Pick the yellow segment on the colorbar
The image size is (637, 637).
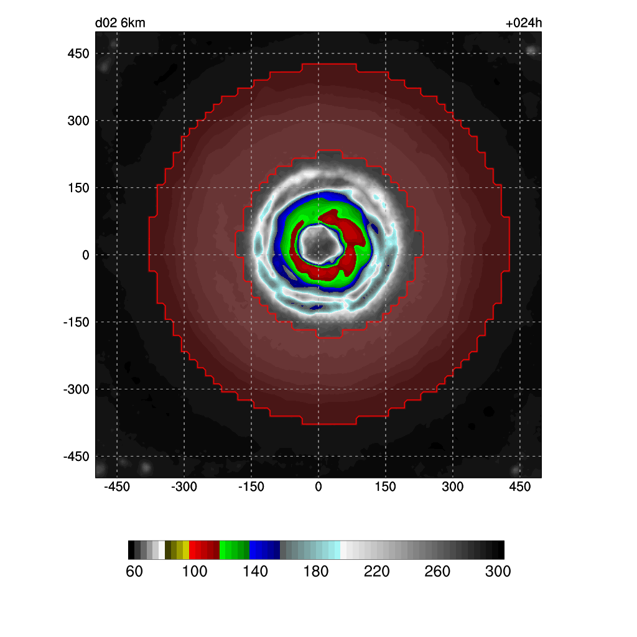click(x=186, y=550)
